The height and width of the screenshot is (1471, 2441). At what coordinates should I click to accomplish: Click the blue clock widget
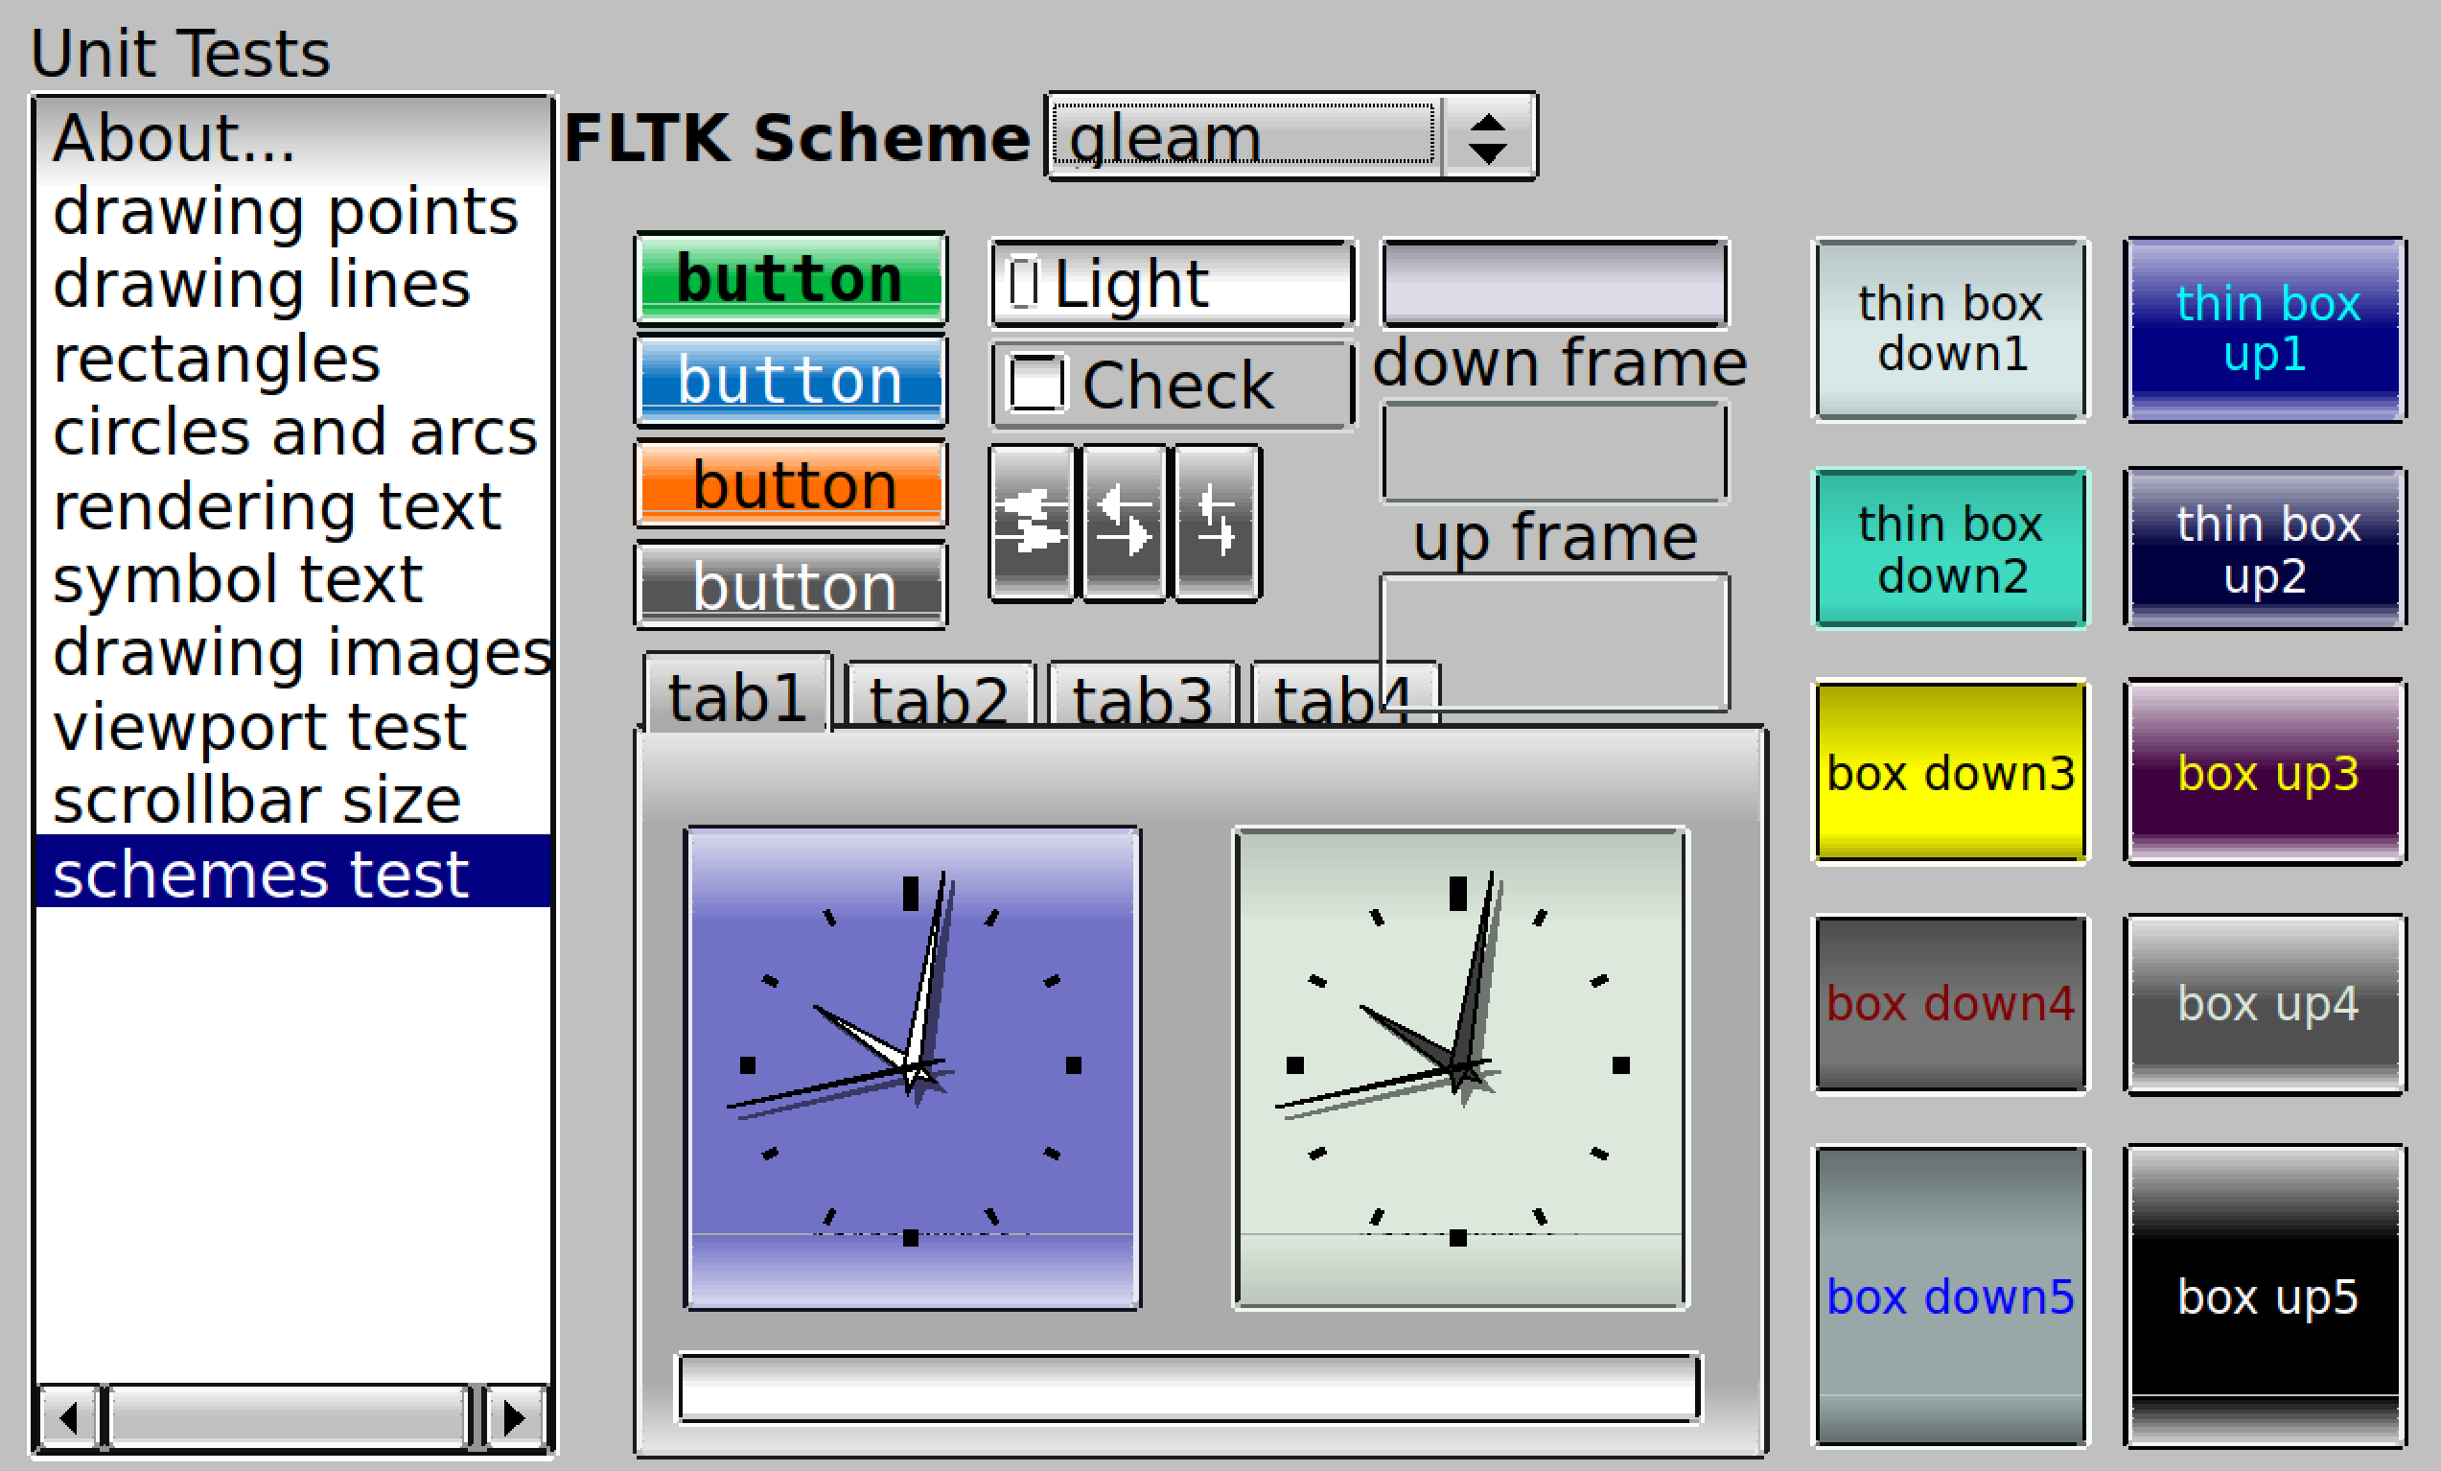913,1068
